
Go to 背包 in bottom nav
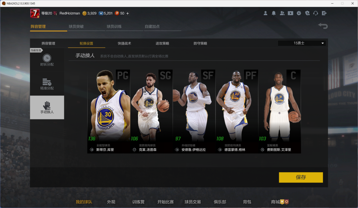pos(247,202)
